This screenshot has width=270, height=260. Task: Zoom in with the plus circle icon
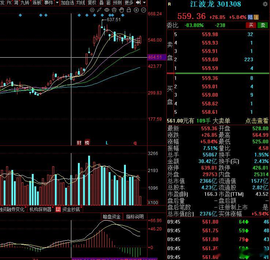[x=136, y=10]
